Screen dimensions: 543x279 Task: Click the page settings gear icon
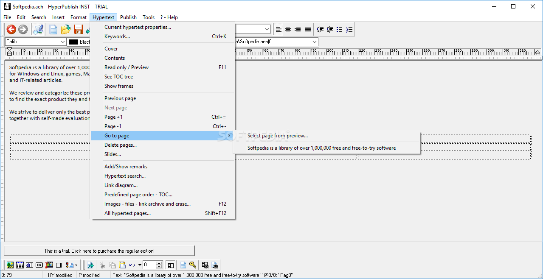[215, 265]
